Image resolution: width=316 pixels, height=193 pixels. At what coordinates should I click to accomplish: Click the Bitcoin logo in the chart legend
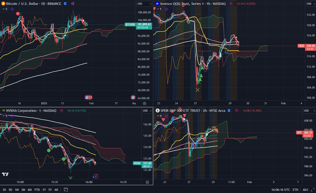pyautogui.click(x=3, y=4)
